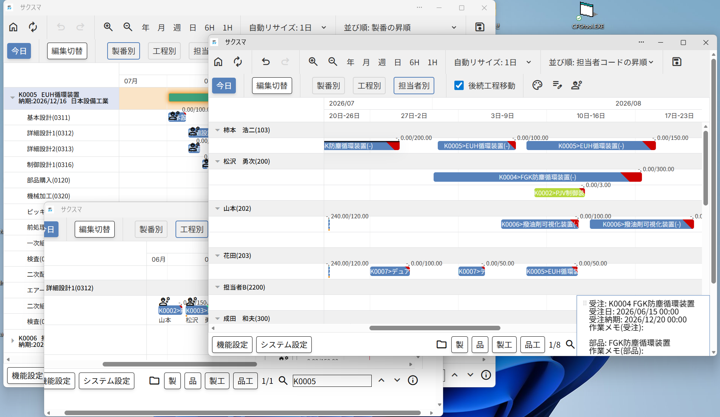
Task: Open the 並び順: 製番の昇順 dropdown
Action: tap(400, 28)
